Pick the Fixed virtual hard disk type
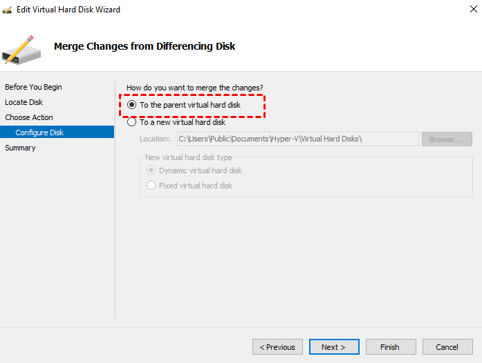The image size is (482, 363). (x=151, y=186)
